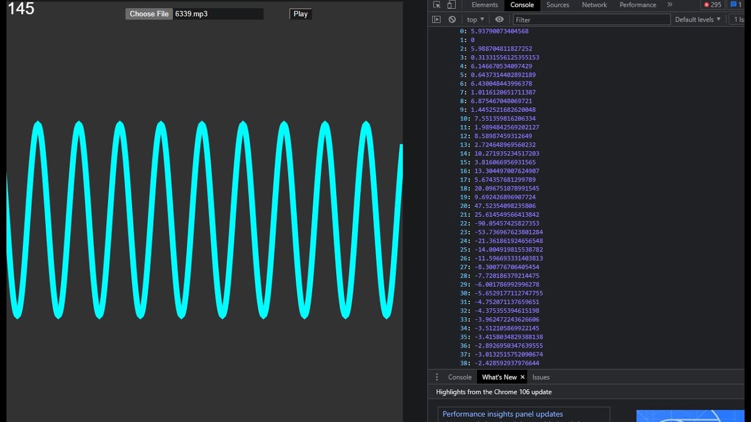The height and width of the screenshot is (422, 751).
Task: Open the Issues drawer tab
Action: pyautogui.click(x=541, y=377)
